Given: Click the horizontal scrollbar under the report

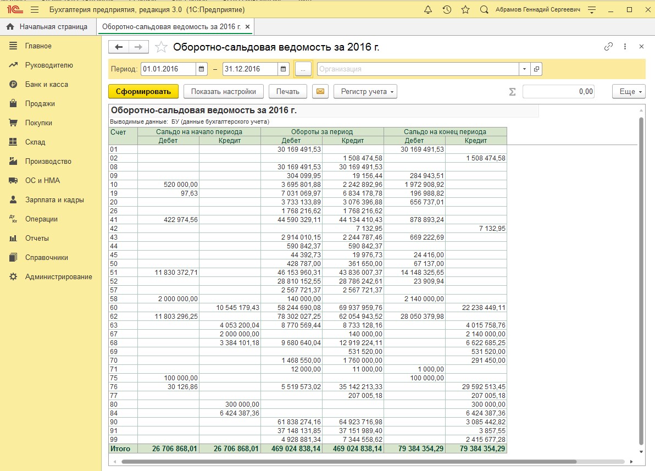Looking at the screenshot, I should [348, 462].
